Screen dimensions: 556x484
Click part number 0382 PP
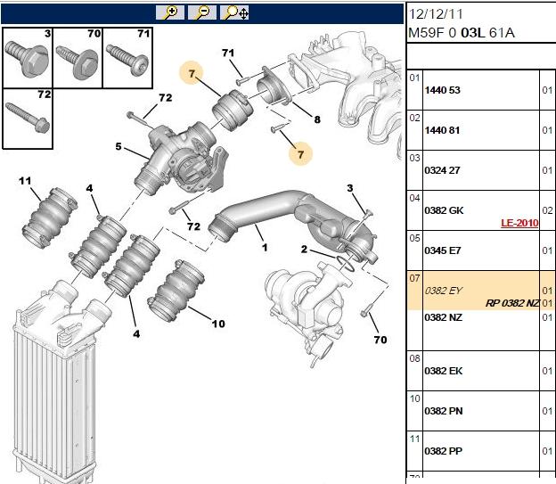(443, 451)
